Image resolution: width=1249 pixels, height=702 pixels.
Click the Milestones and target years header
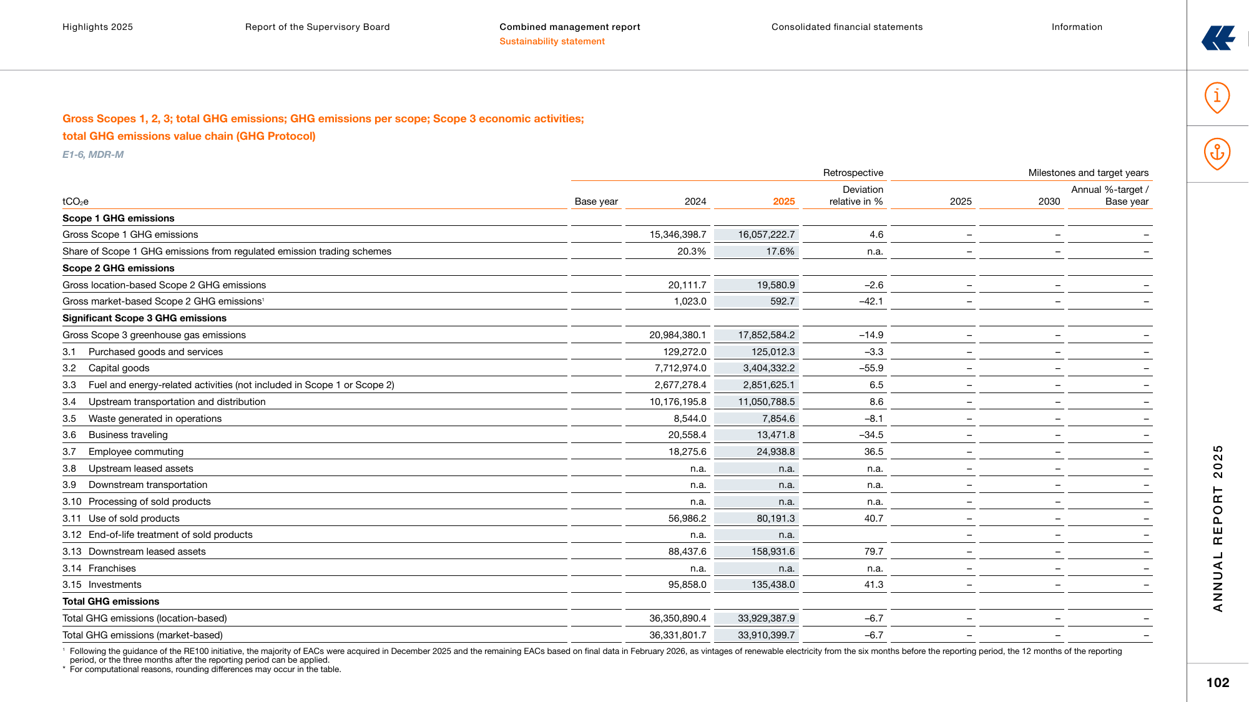pos(1089,173)
